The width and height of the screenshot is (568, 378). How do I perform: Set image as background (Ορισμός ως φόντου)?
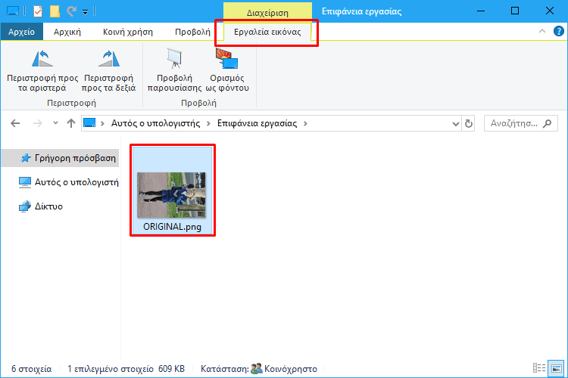pyautogui.click(x=227, y=71)
